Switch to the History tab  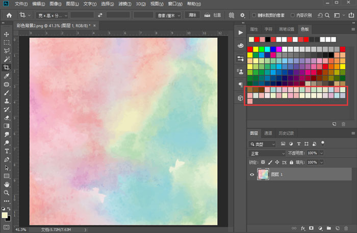[286, 133]
